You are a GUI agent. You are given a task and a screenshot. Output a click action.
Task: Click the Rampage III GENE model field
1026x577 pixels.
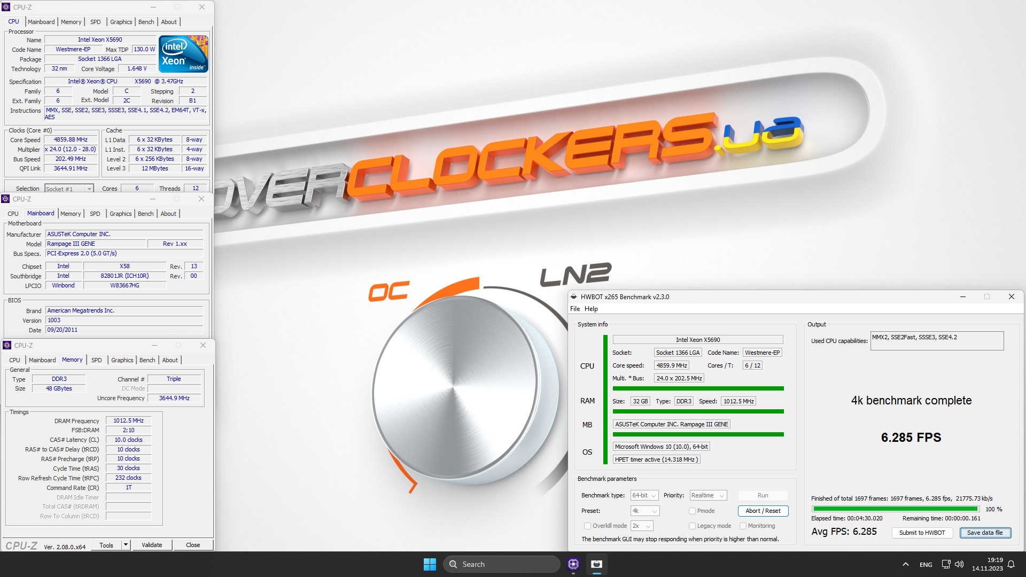96,244
